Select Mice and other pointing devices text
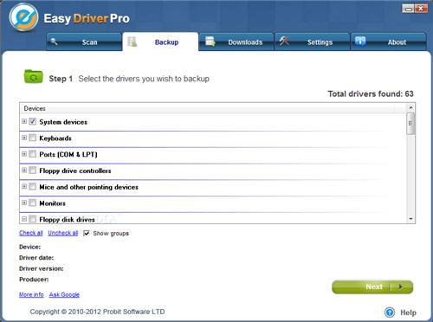Viewport: 433px width, 322px height. pyautogui.click(x=89, y=187)
